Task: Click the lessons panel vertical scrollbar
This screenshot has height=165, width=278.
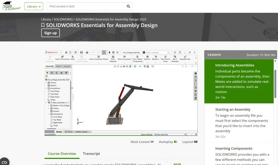Action: 276,81
